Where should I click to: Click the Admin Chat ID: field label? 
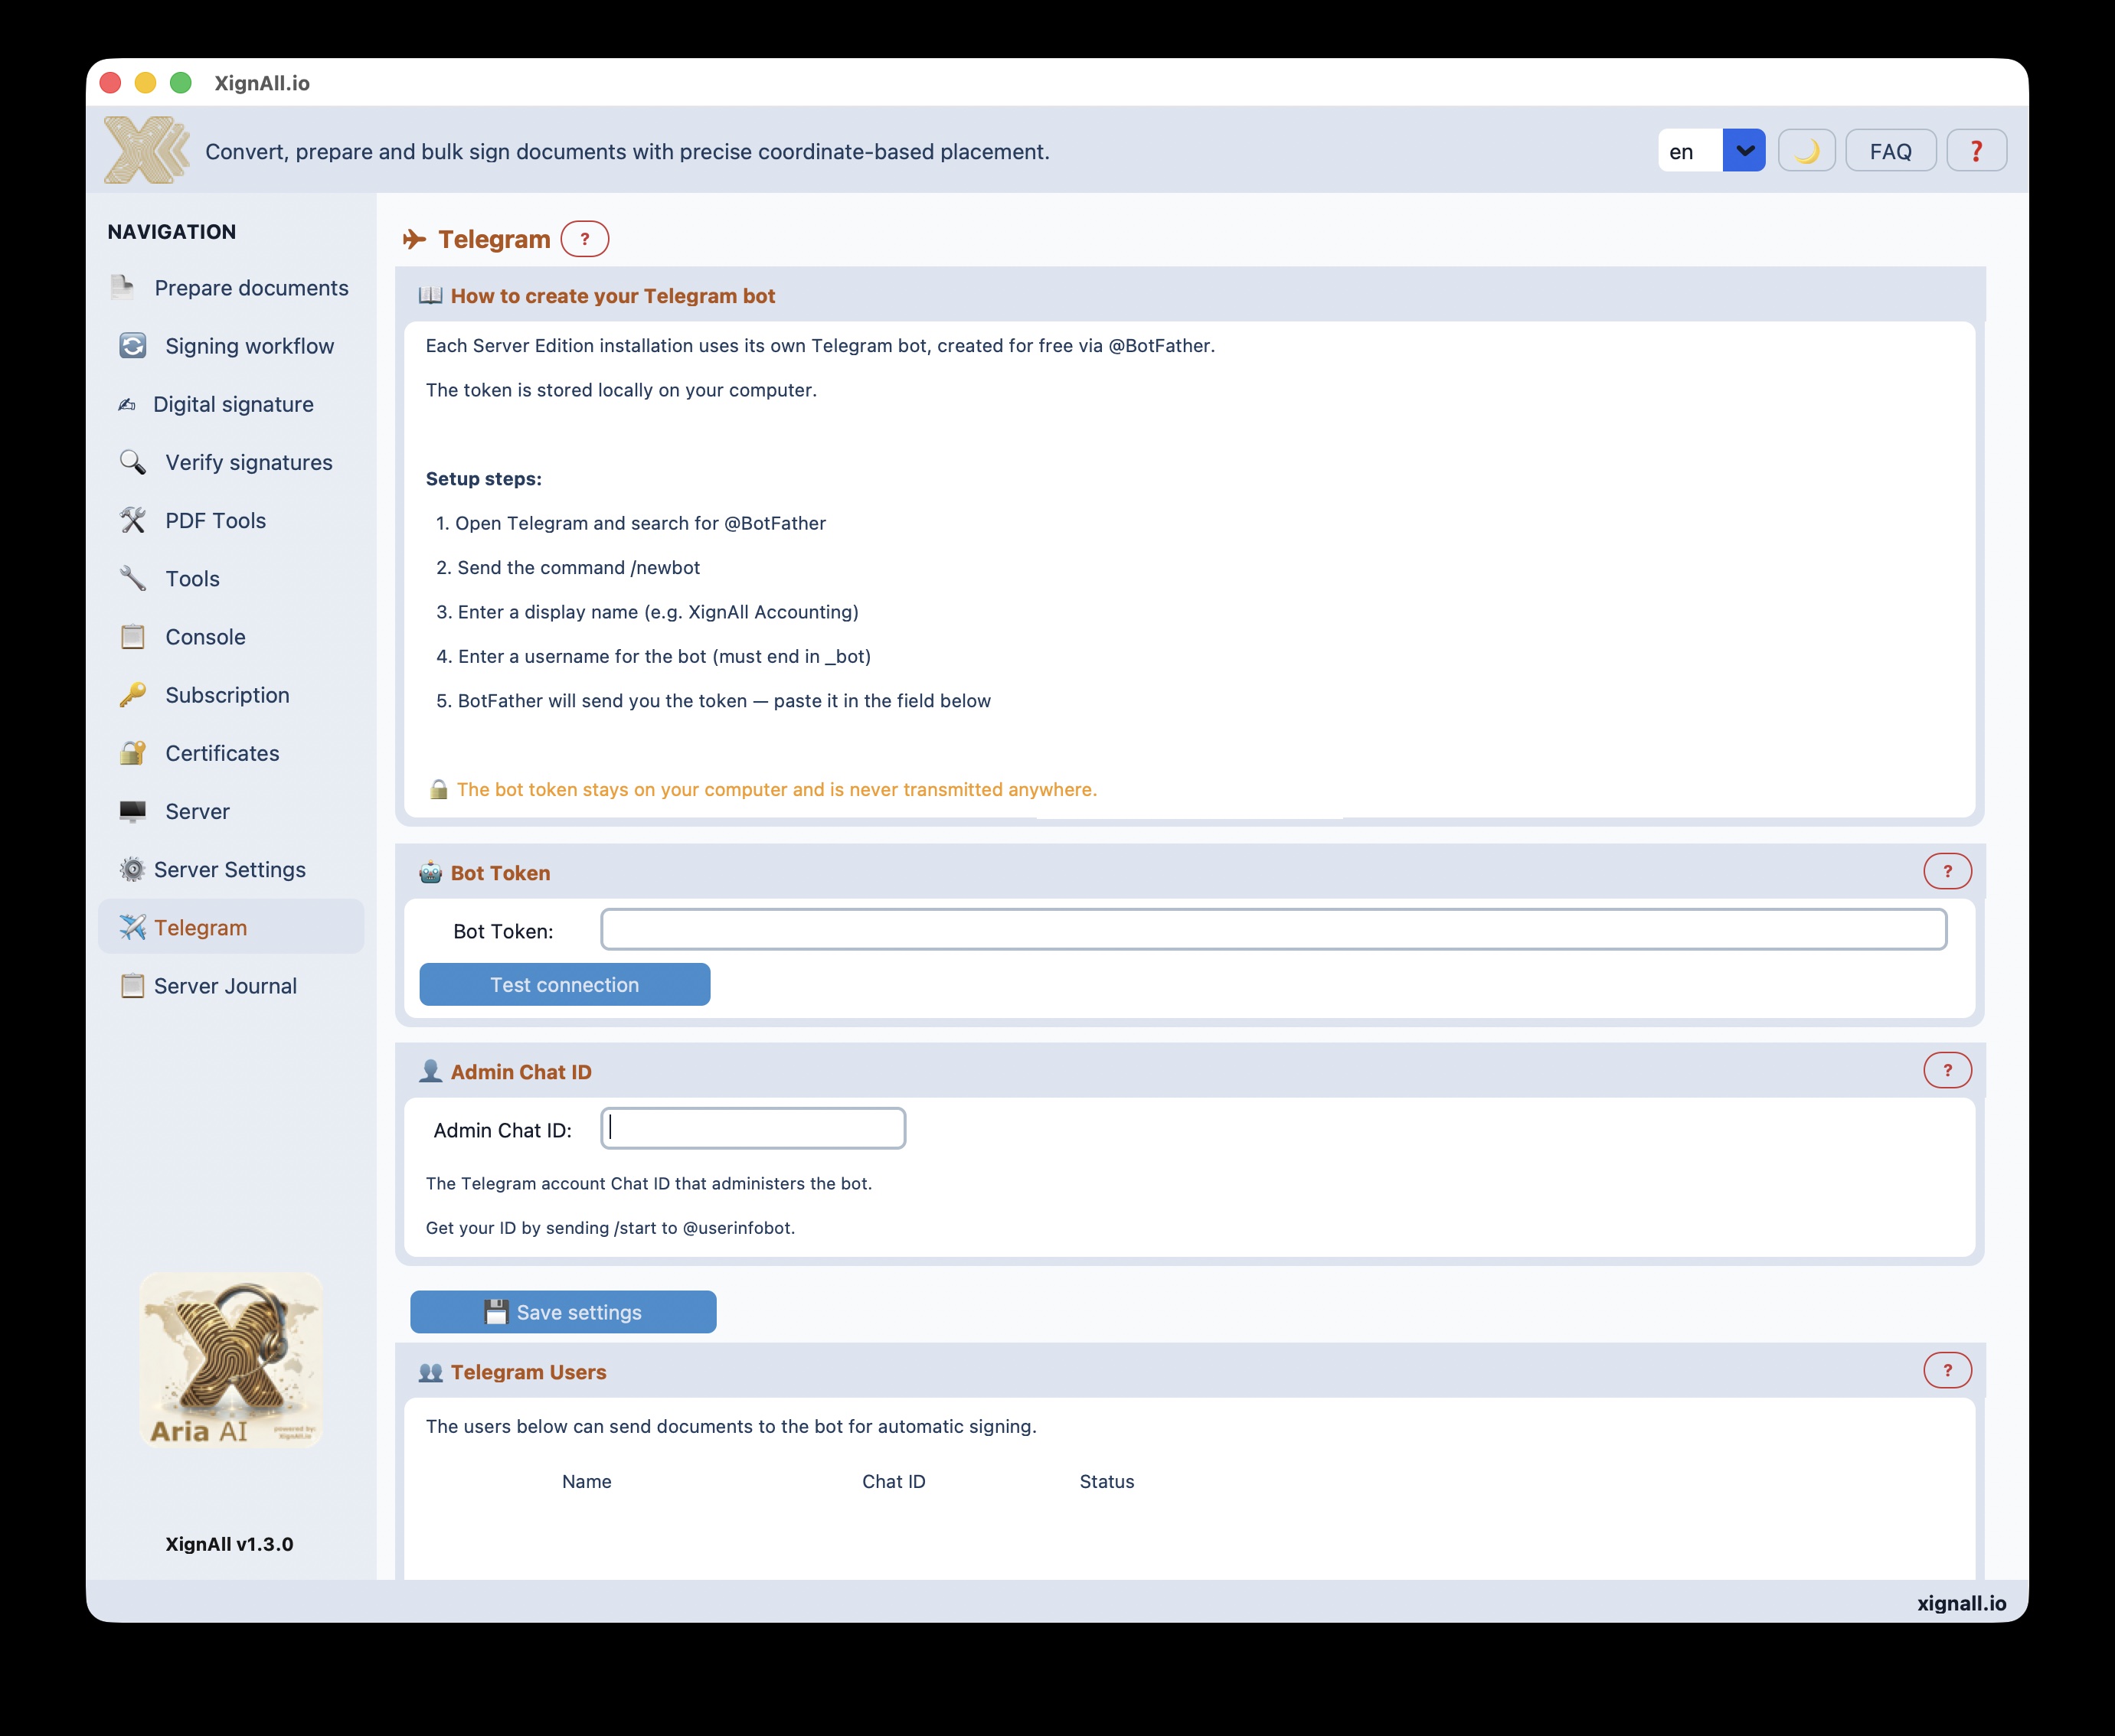tap(503, 1130)
